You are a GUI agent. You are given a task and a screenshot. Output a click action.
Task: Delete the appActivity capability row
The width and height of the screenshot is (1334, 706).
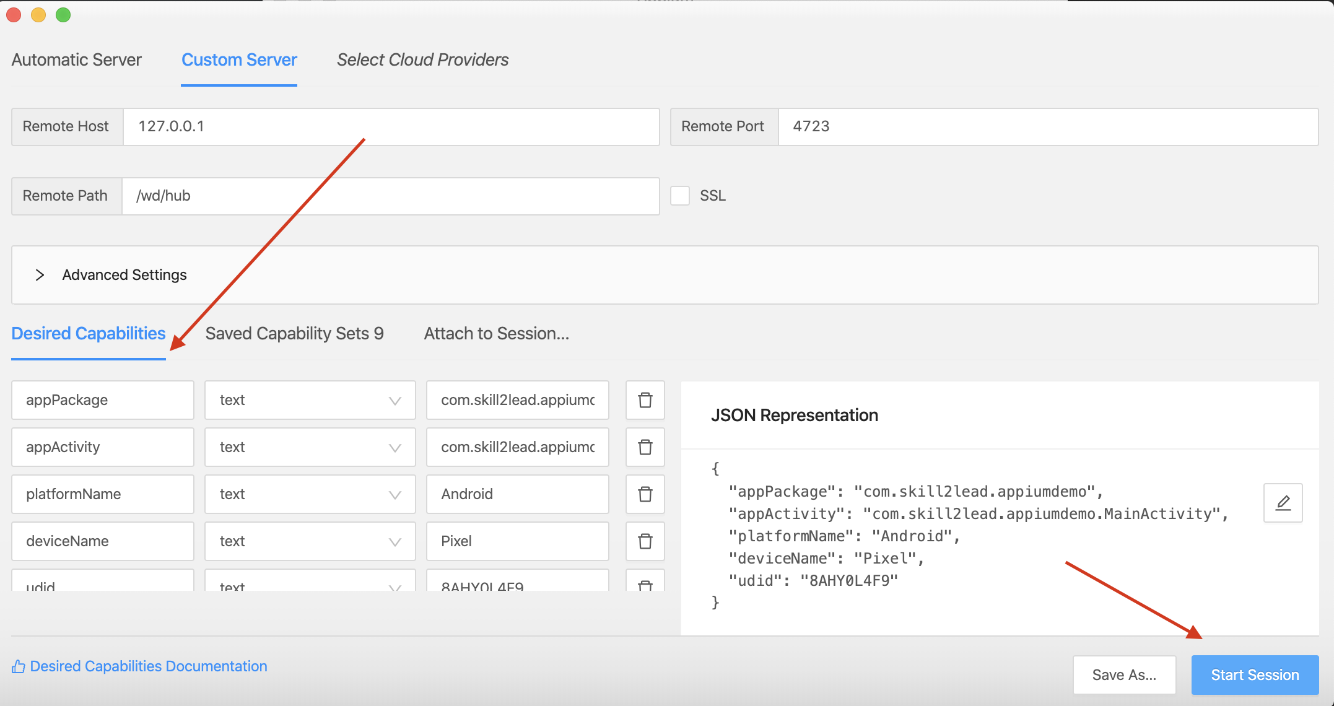tap(645, 447)
